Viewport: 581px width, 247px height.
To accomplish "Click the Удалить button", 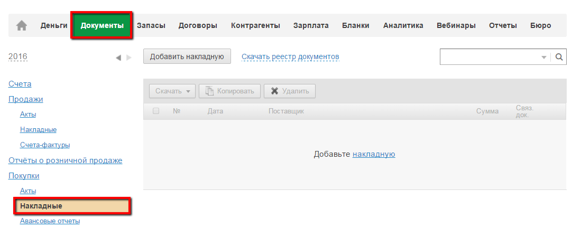I will click(290, 91).
